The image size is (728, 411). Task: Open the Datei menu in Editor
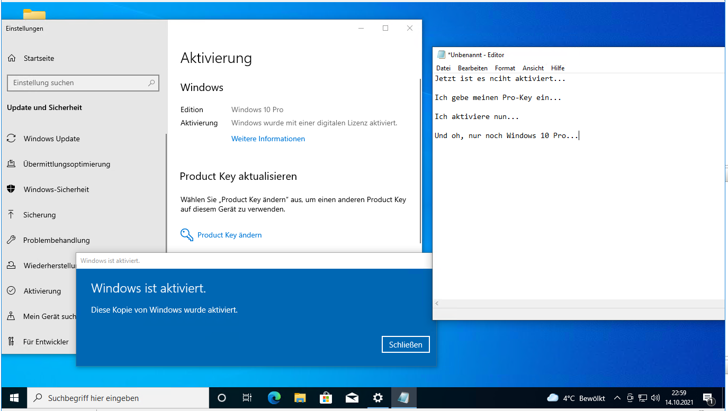click(443, 68)
